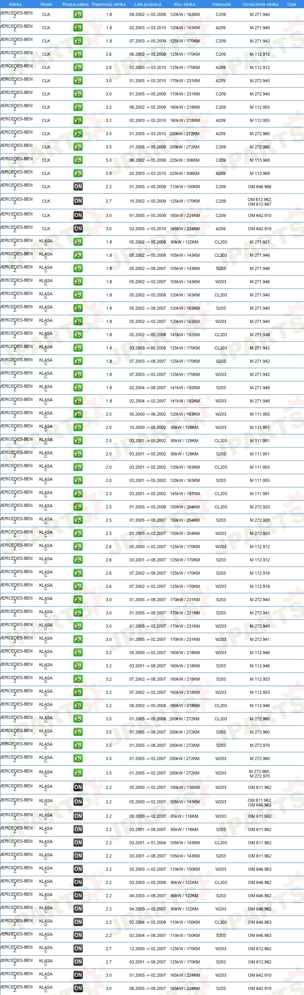Click ON icon in OM 611.962, OM 646.963 row
The width and height of the screenshot is (304, 995).
78,802
